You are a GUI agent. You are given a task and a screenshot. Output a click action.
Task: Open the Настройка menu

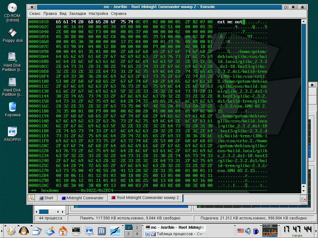98,14
